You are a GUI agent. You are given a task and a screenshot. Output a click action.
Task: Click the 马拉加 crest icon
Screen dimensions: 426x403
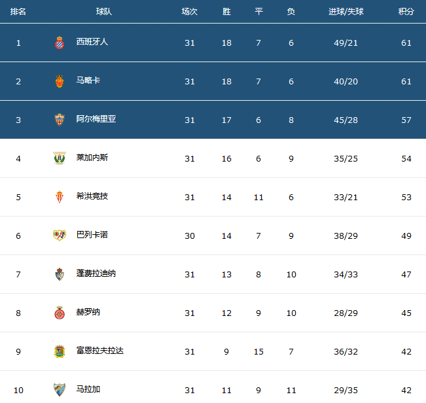(x=59, y=390)
